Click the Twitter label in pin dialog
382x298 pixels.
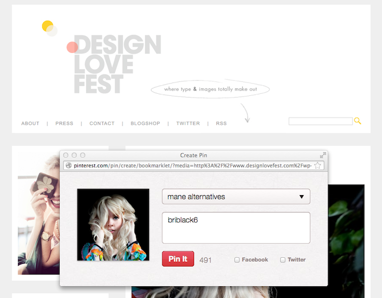[x=296, y=260]
